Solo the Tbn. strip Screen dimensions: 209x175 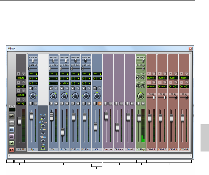click(x=51, y=103)
